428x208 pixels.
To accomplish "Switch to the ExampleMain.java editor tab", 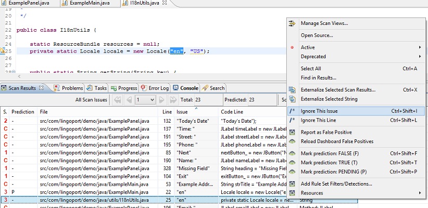I will click(x=91, y=4).
